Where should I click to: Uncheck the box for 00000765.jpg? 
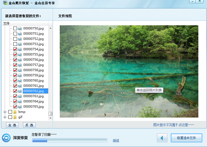tap(15, 107)
